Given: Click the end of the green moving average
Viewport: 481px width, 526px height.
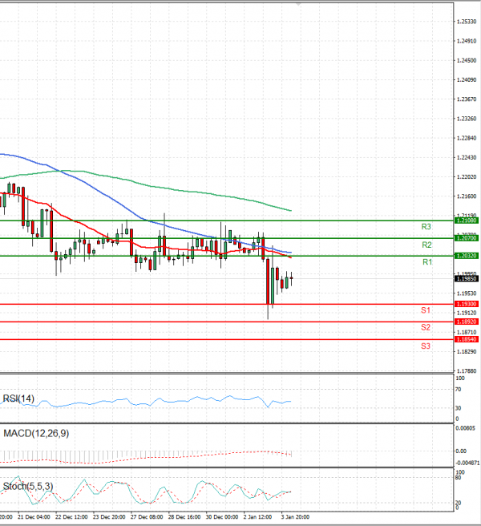Looking at the screenshot, I should coord(290,211).
